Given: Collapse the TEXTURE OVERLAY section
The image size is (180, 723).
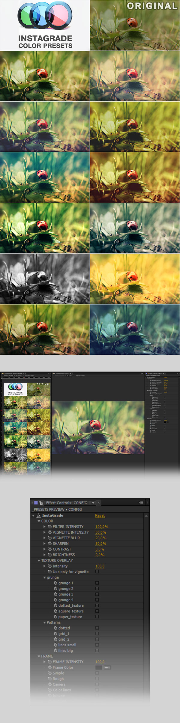Looking at the screenshot, I should click(39, 560).
